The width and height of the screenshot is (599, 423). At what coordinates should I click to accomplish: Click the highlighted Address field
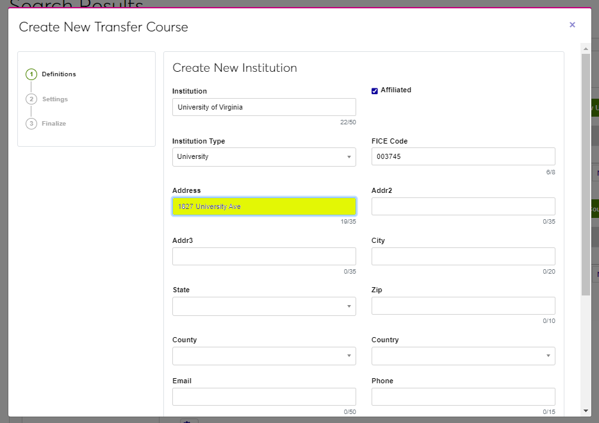click(264, 206)
